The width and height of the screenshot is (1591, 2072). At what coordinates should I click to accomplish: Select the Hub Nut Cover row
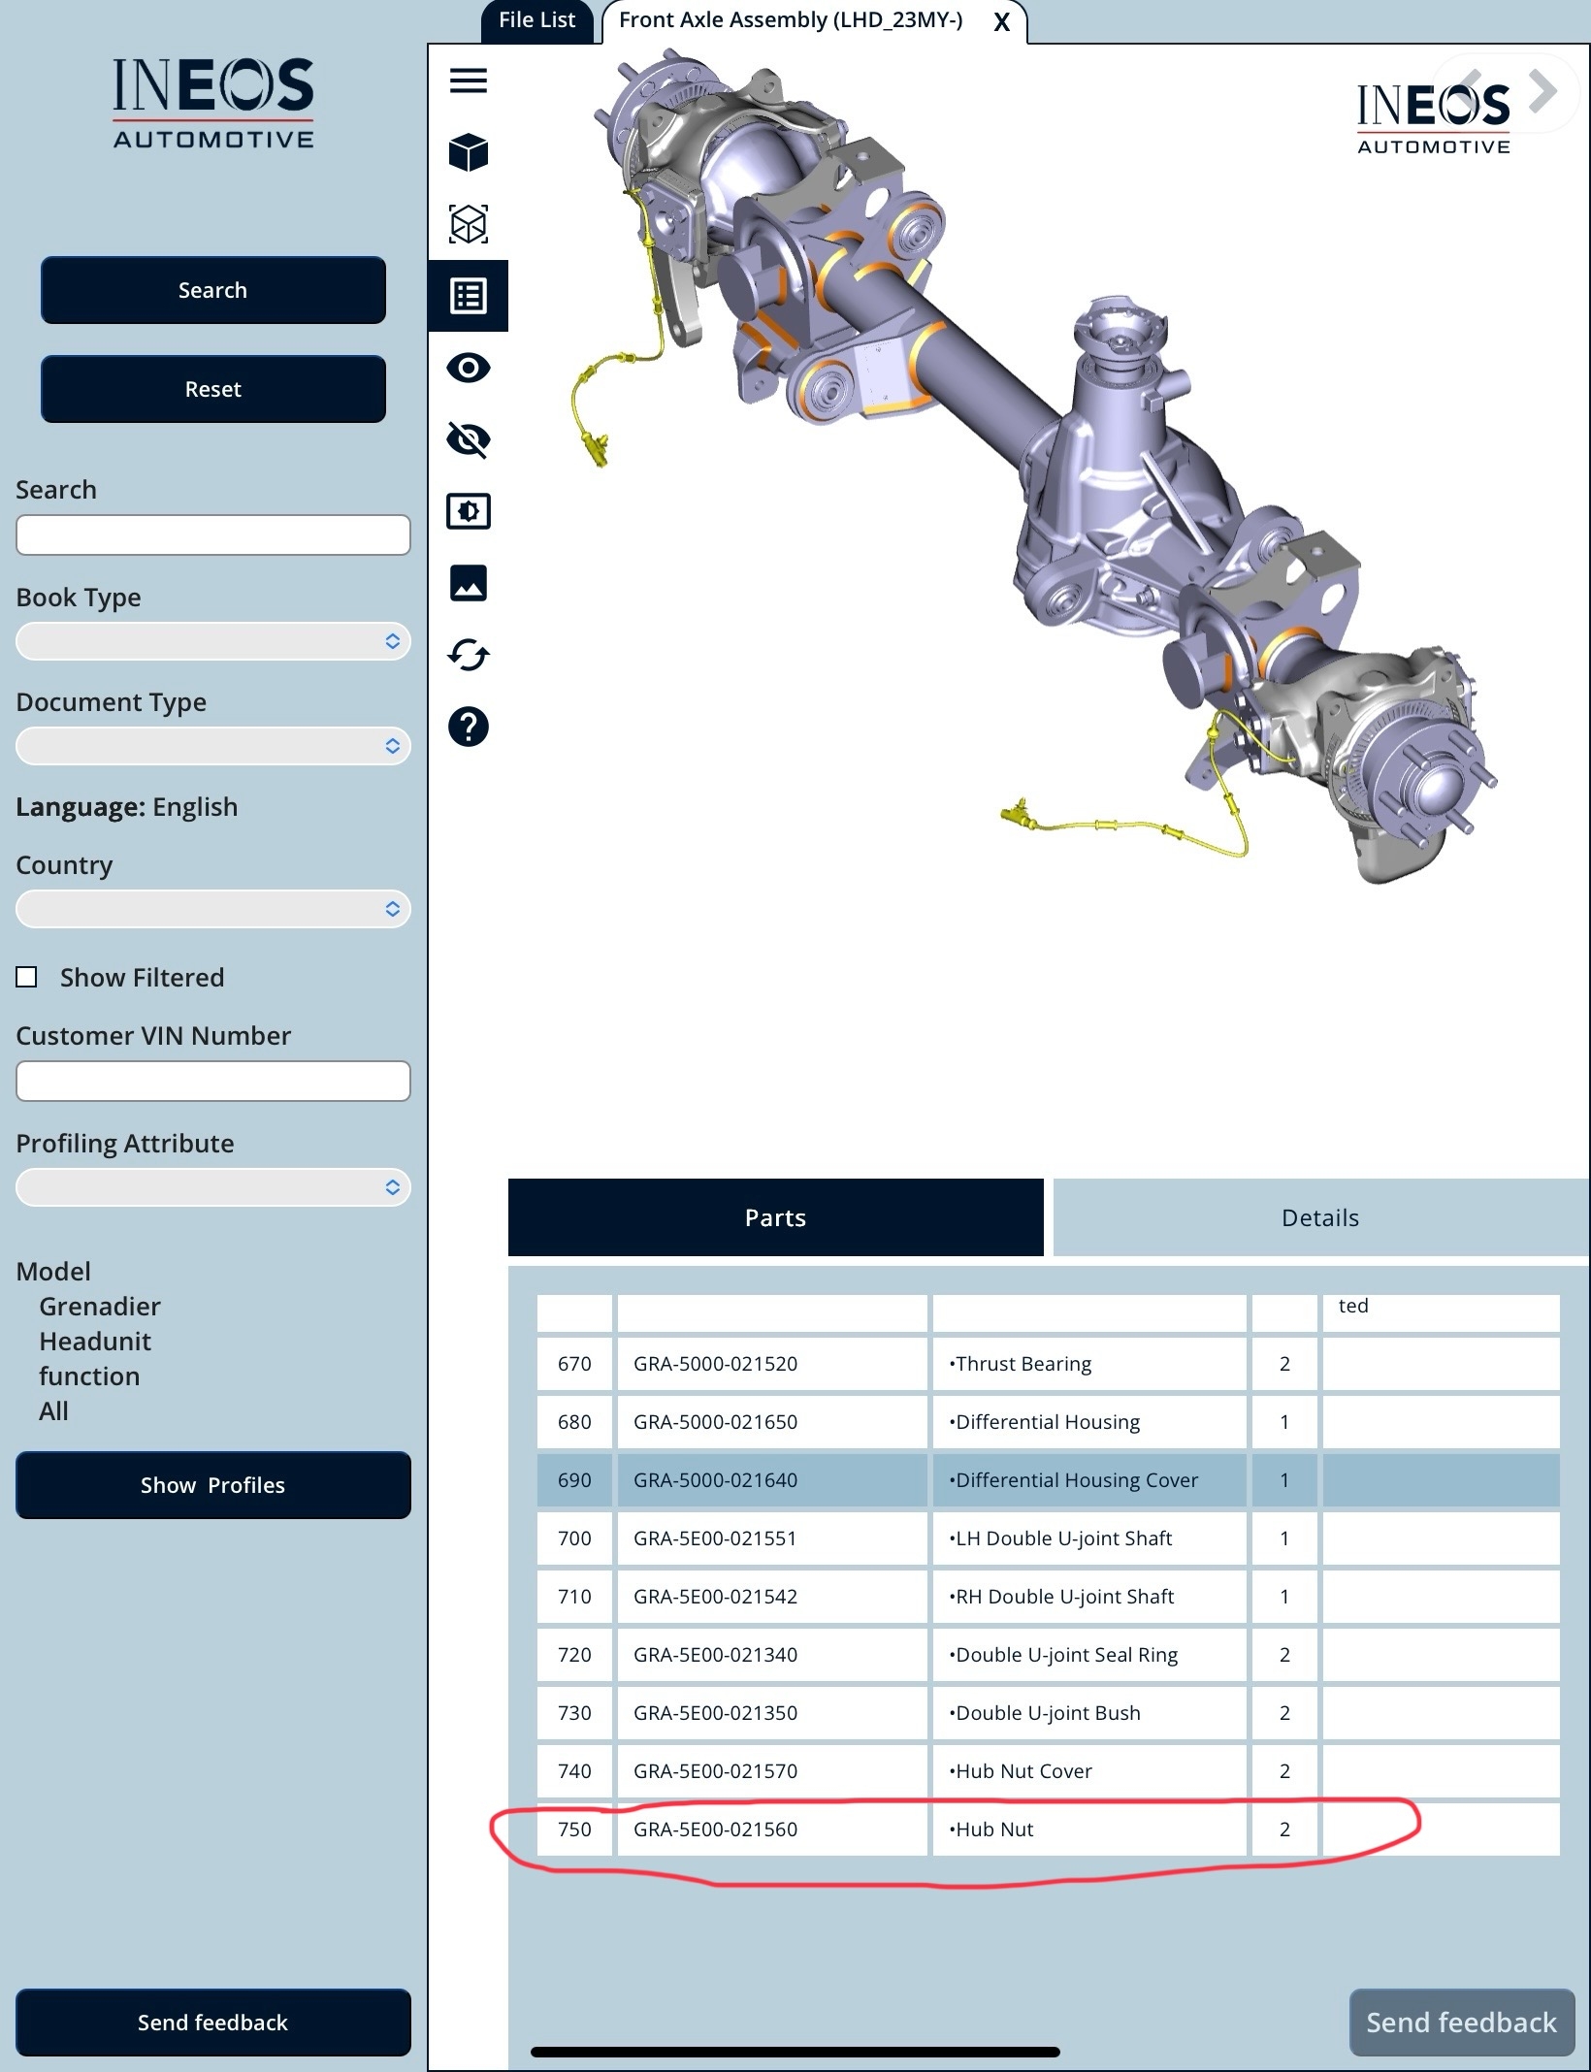(x=1048, y=1771)
